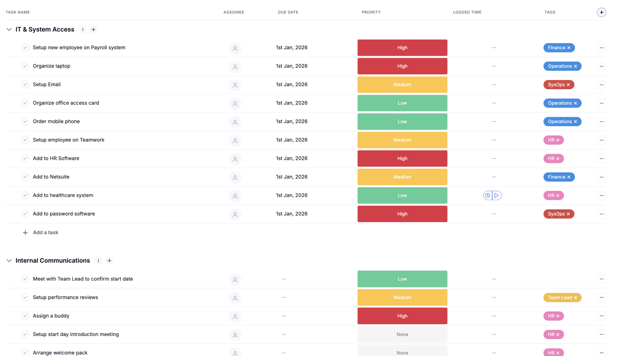Click Add a task link

point(45,233)
